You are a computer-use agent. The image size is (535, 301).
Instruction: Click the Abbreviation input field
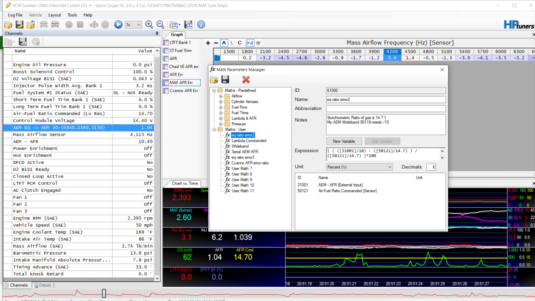click(386, 109)
